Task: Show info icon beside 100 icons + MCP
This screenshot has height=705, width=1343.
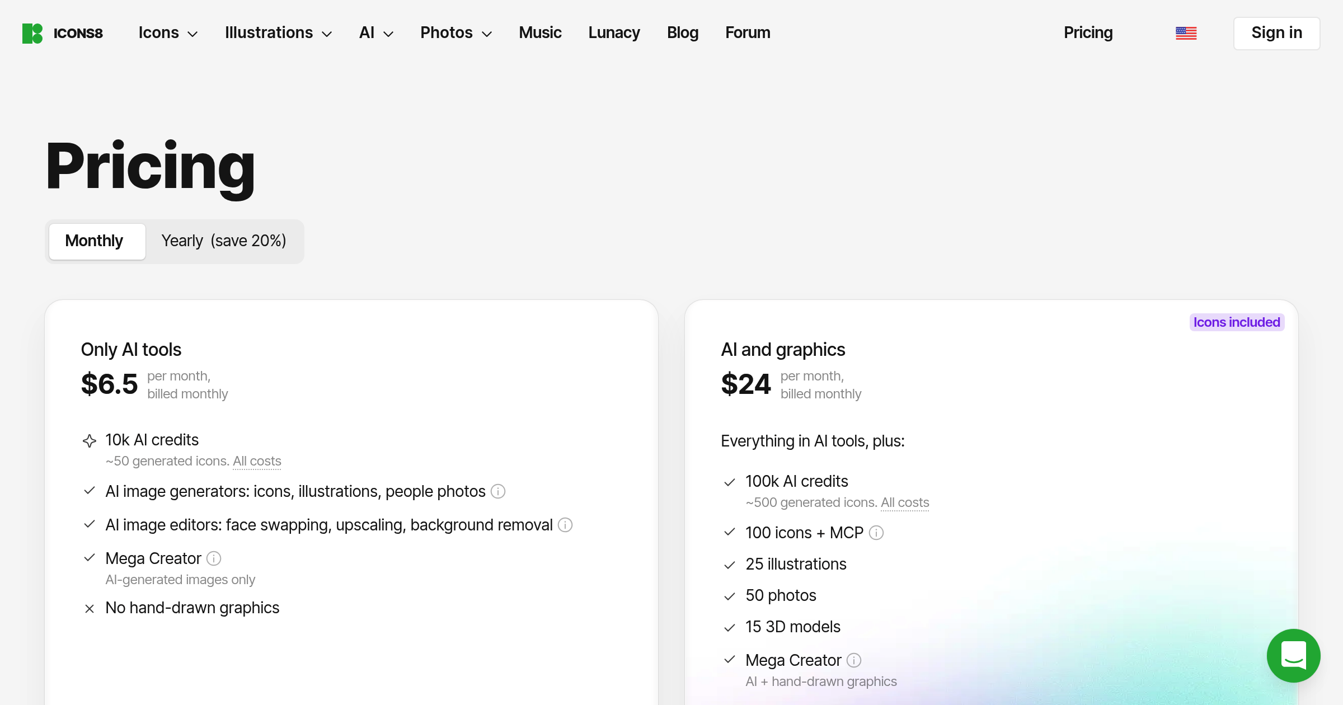Action: tap(876, 533)
